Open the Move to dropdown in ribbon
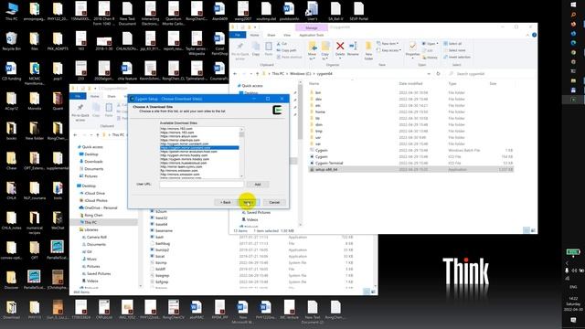This screenshot has height=329, width=585. [x=313, y=57]
